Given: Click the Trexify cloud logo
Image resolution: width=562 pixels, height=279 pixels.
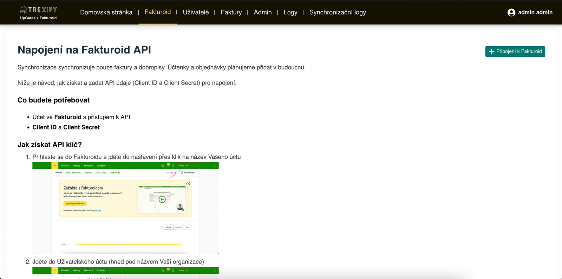Looking at the screenshot, I should (x=38, y=13).
